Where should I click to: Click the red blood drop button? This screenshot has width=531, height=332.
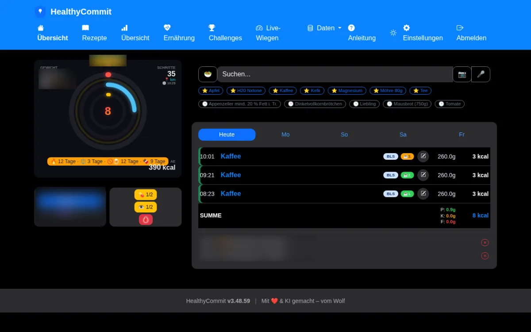(146, 220)
